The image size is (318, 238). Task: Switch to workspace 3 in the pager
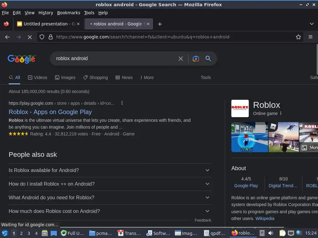(x=29, y=233)
